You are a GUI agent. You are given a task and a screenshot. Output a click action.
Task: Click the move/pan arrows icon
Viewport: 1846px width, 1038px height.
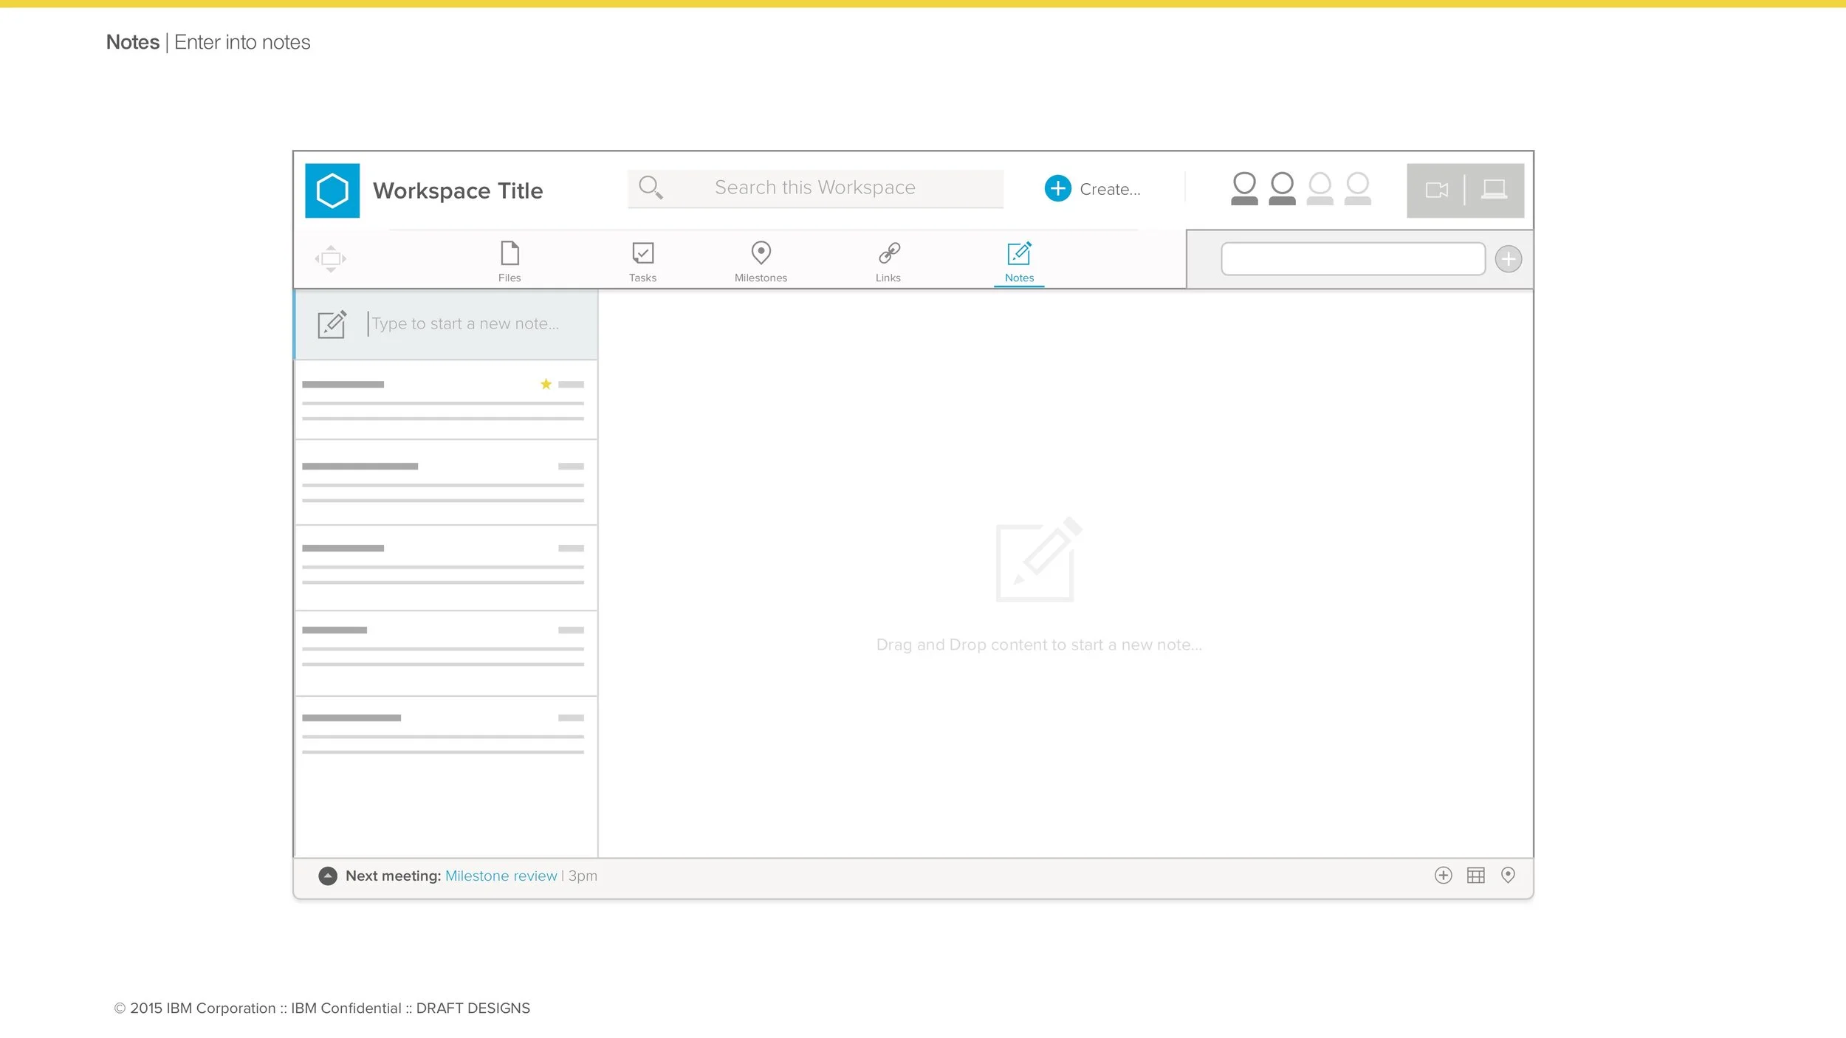[x=331, y=258]
